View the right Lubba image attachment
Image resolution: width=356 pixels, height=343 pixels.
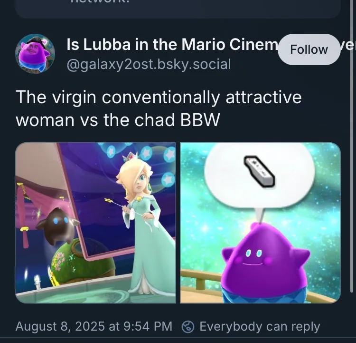point(260,223)
